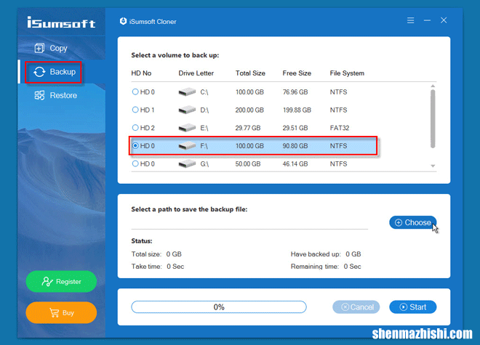This screenshot has width=480, height=345.
Task: Click the 90.80 GB free size cell
Action: coord(295,146)
